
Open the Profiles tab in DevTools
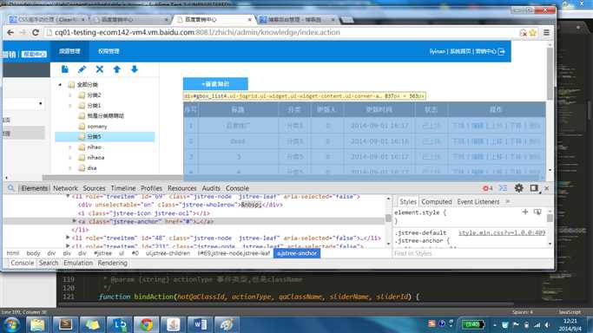pyautogui.click(x=151, y=188)
